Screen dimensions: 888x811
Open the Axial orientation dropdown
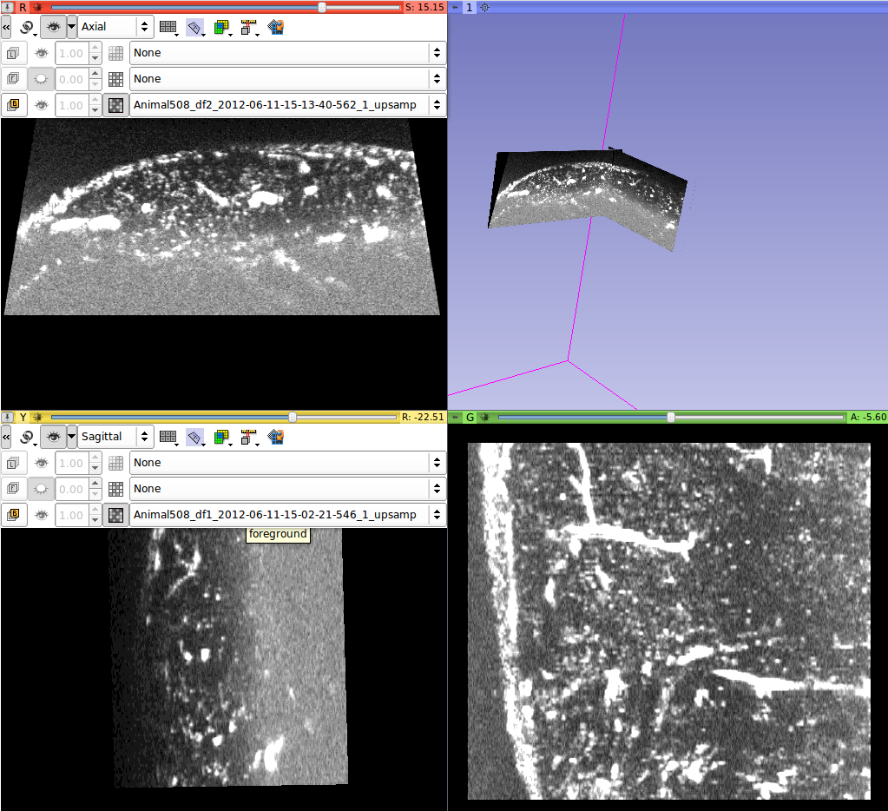tap(116, 27)
